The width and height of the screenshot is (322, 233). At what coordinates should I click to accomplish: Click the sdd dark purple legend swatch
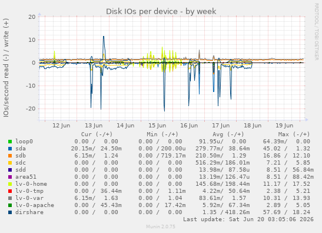[x=10, y=170]
